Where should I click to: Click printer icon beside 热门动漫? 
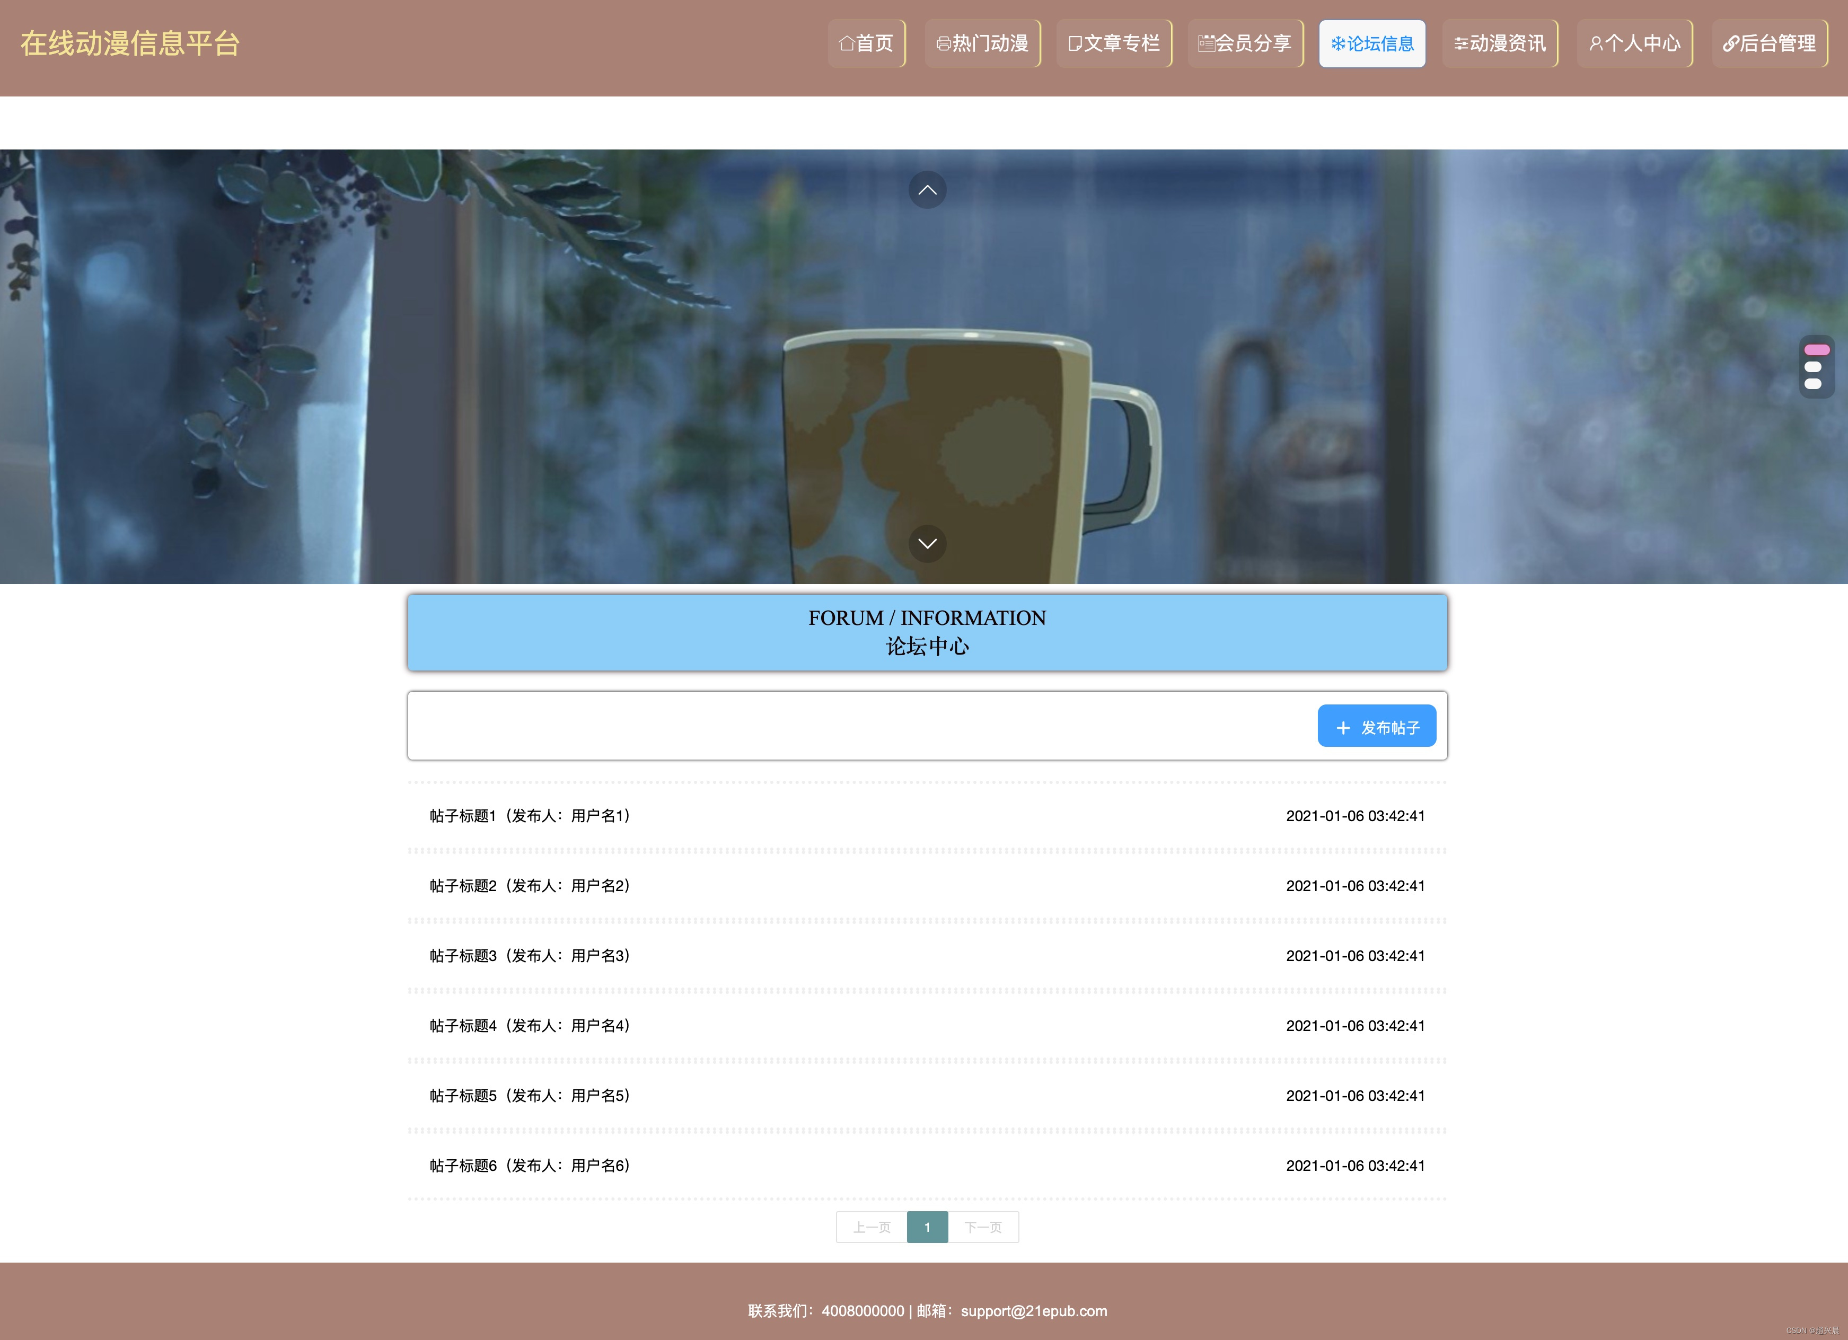944,44
